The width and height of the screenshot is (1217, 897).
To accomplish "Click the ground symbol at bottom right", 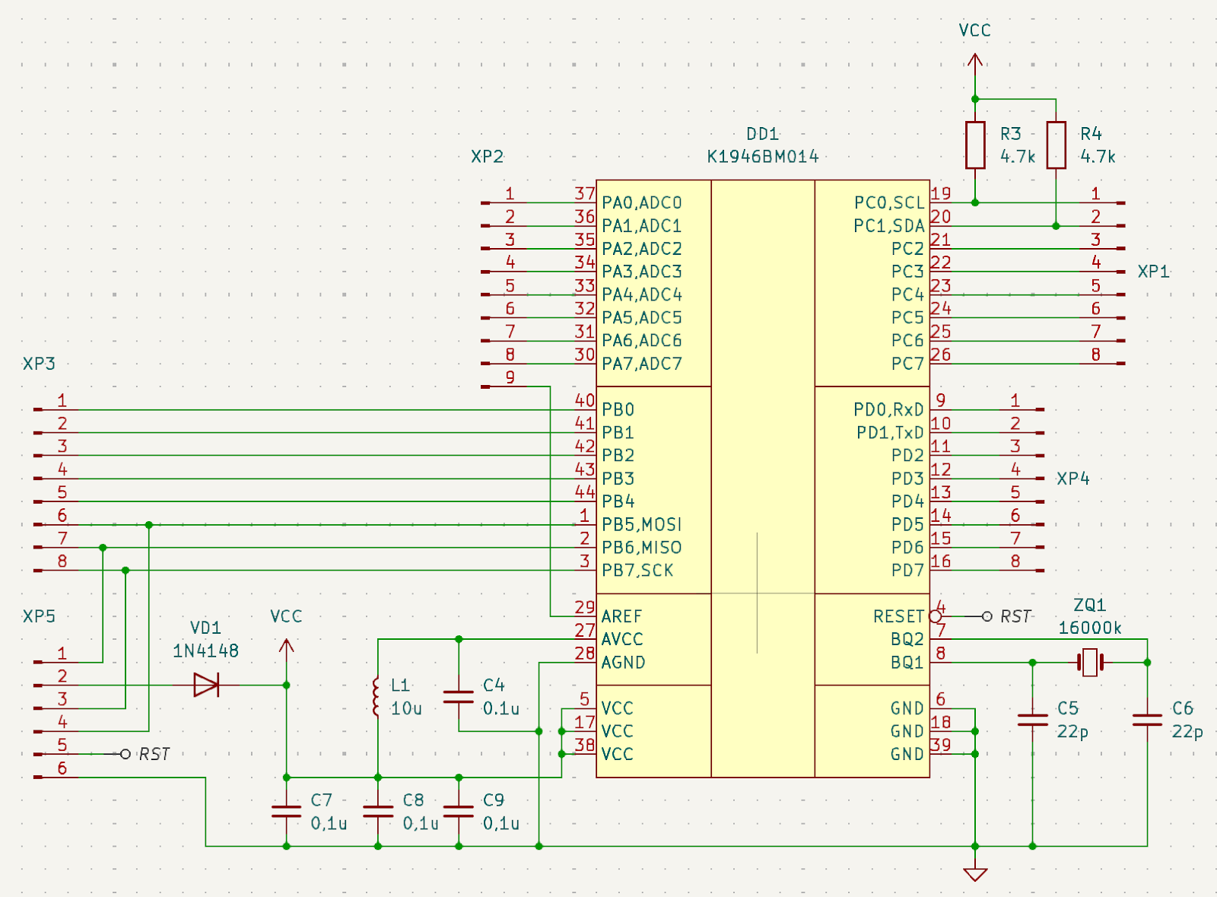I will click(x=975, y=873).
